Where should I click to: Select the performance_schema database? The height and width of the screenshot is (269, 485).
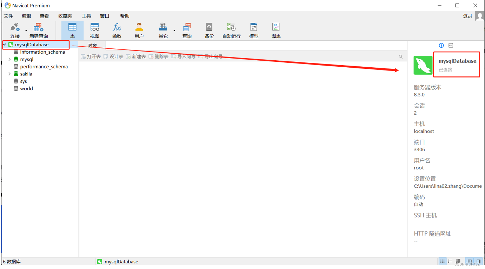coord(44,67)
